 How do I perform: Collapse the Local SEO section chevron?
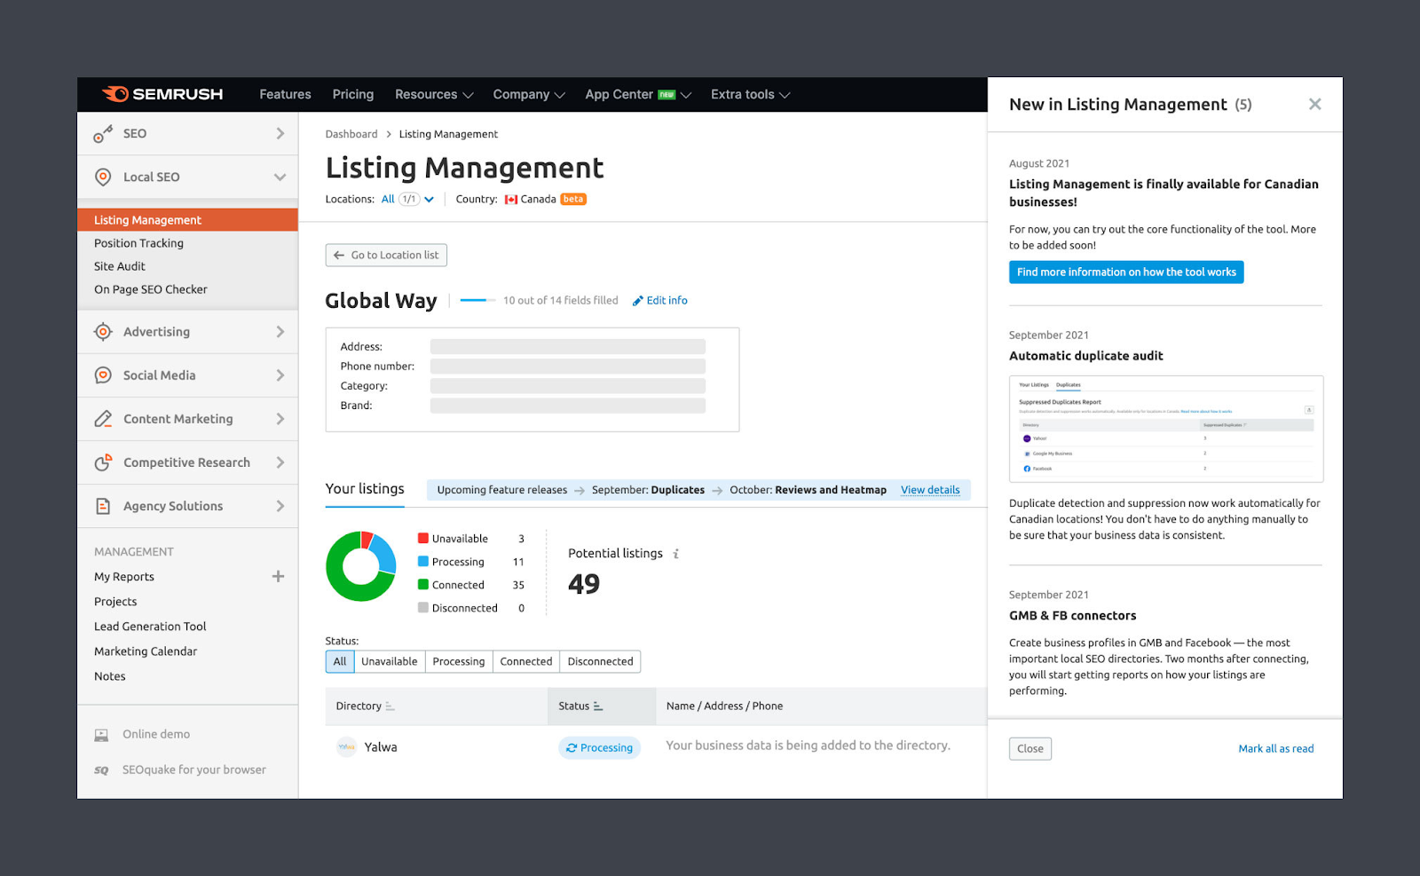pyautogui.click(x=280, y=178)
